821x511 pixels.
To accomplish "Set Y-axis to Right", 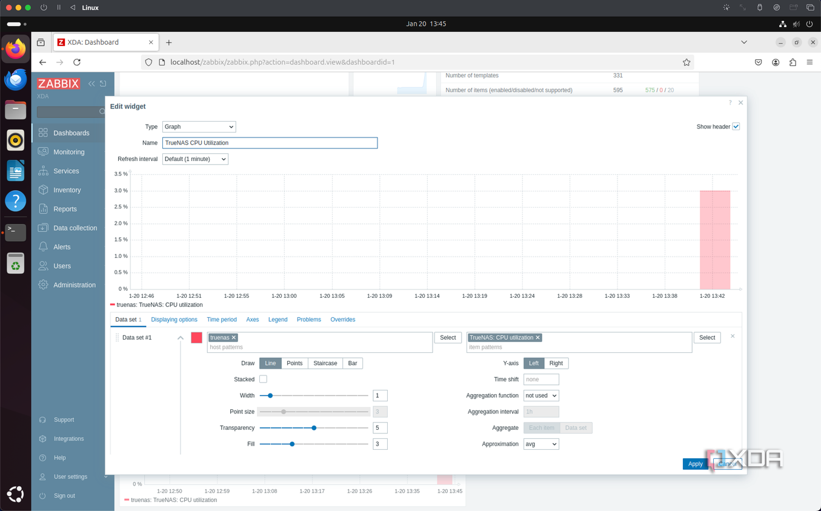I will coord(556,363).
